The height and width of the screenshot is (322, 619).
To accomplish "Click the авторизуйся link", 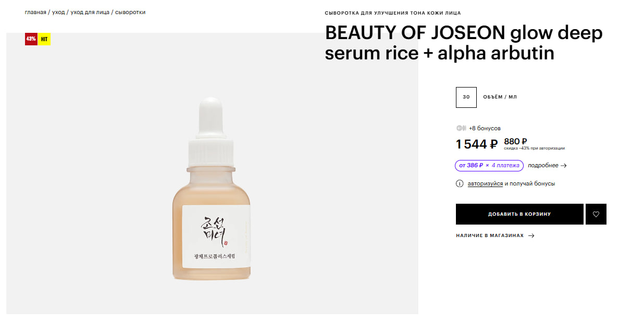I will (x=485, y=183).
